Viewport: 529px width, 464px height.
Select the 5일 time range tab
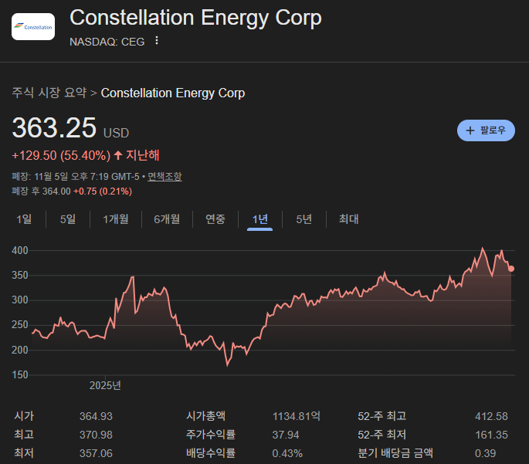coord(68,219)
